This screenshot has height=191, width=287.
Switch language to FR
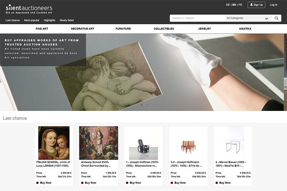pos(240,5)
